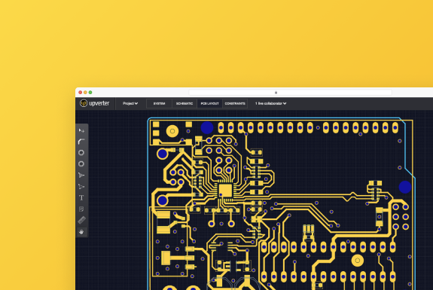Click the Upverter logo
The image size is (433, 290).
(95, 103)
